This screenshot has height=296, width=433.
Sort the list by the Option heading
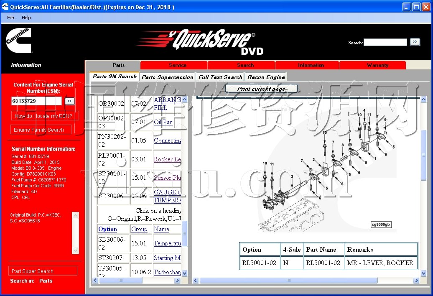[x=107, y=229]
